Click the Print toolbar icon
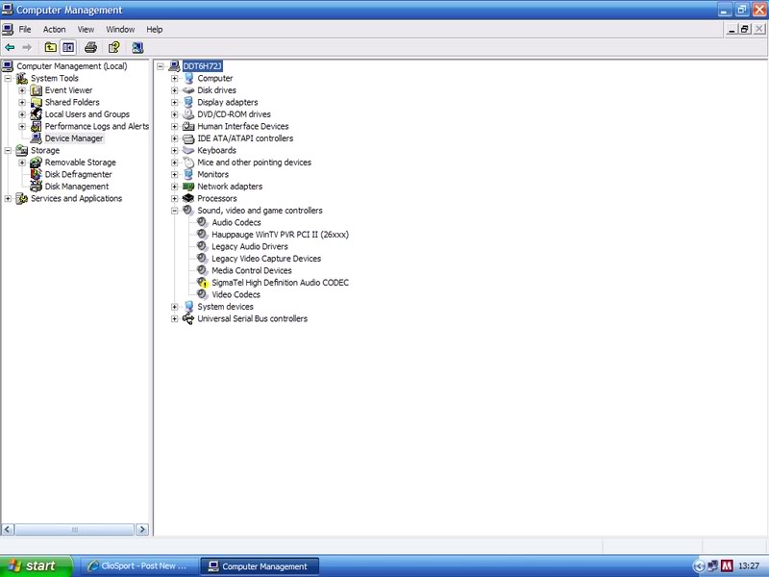Image resolution: width=769 pixels, height=577 pixels. [90, 47]
